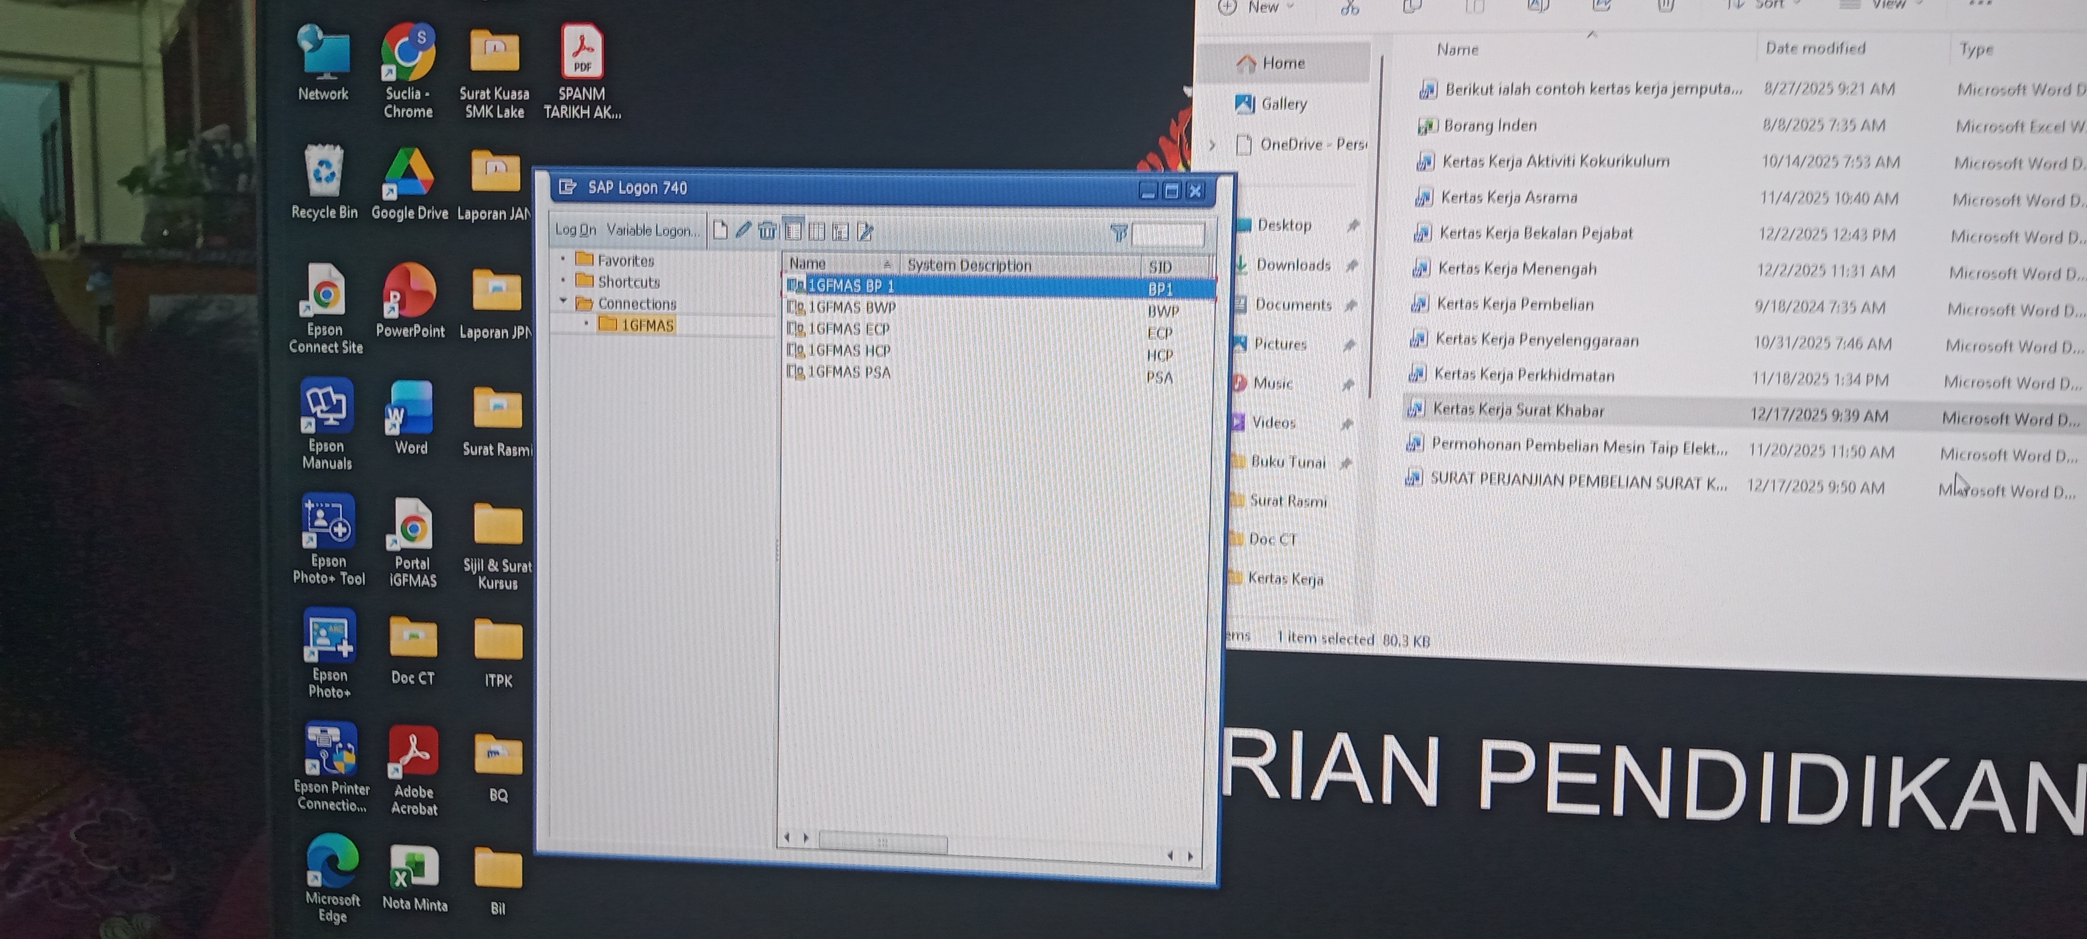Click left horizontal scrollbar thumb in SAP Logon

pos(883,842)
